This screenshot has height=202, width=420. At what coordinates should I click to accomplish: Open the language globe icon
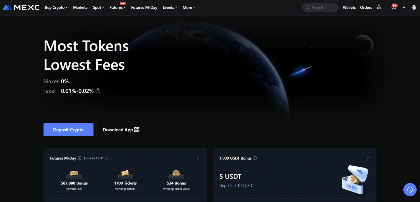pyautogui.click(x=414, y=7)
